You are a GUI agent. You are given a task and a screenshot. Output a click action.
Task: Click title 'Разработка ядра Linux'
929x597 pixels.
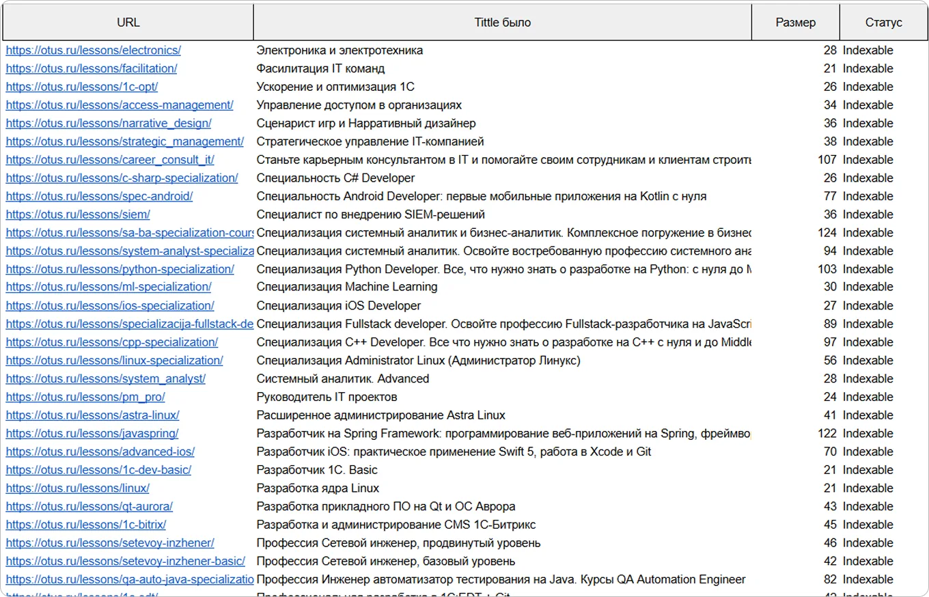coord(318,488)
